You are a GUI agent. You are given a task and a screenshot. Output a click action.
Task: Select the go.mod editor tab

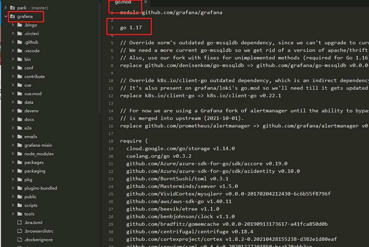123,2
